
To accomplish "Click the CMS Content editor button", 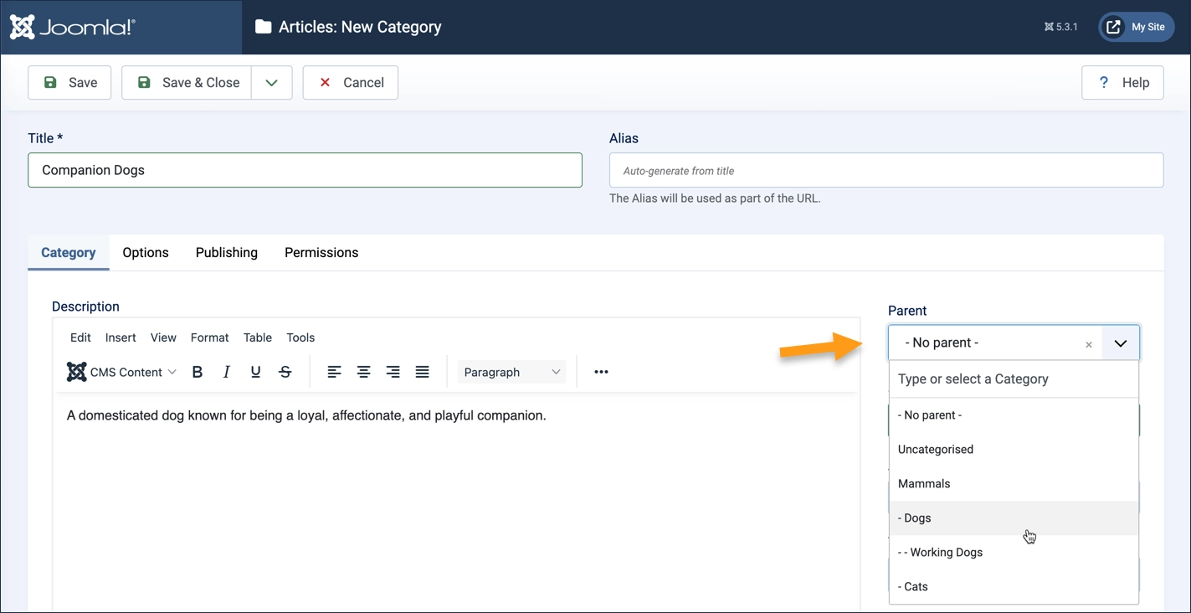I will click(x=121, y=371).
